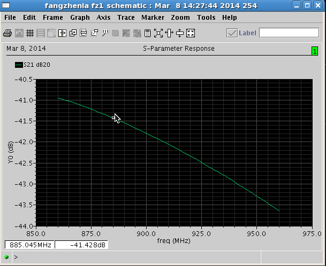The image size is (326, 266).
Task: Click the -41.428dB cursor readout
Action: (x=81, y=245)
